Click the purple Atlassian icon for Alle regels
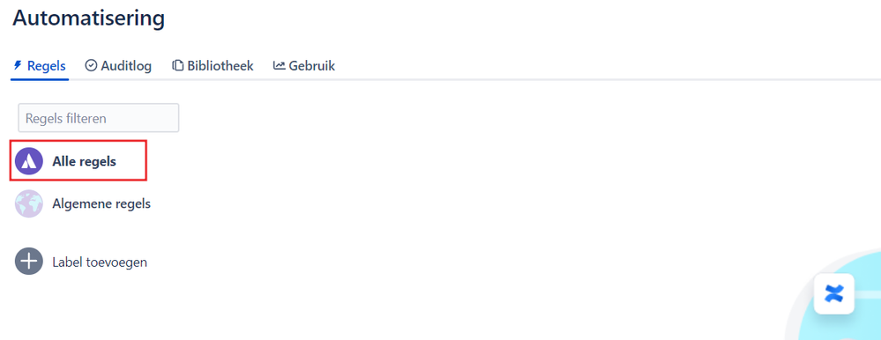The height and width of the screenshot is (340, 881). (28, 161)
